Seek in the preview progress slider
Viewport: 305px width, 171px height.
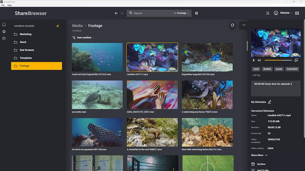point(278,60)
